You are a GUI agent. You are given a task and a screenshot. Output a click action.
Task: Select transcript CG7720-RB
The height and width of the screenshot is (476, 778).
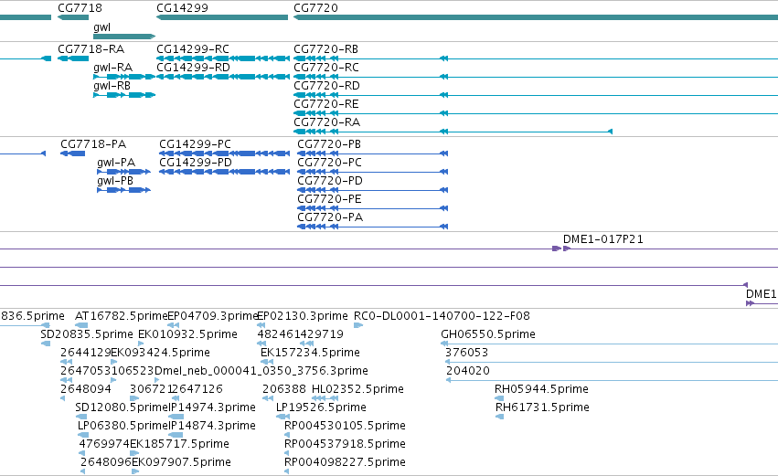(x=325, y=49)
